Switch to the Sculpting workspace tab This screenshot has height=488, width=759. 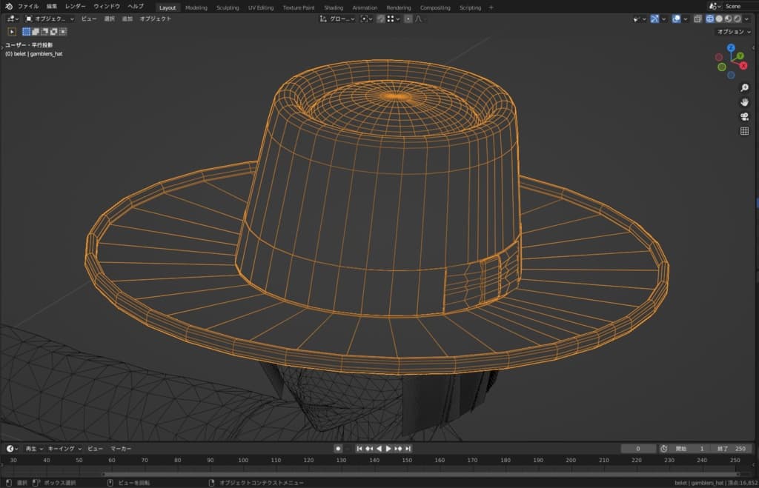[228, 7]
